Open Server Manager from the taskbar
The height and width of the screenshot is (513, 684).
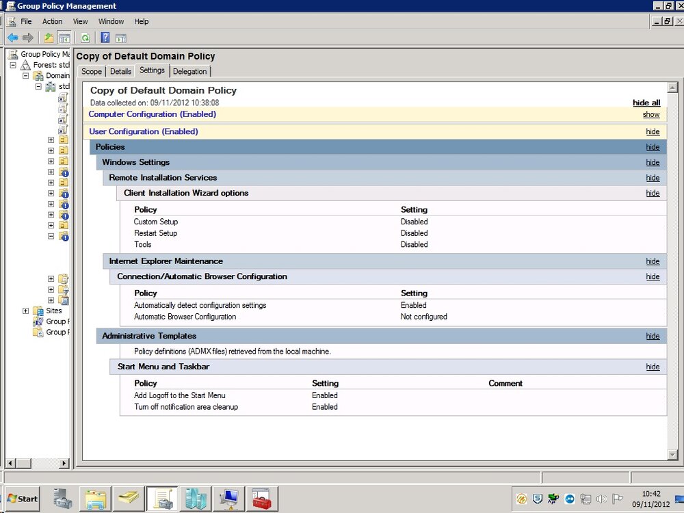point(63,499)
